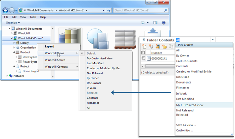Image resolution: width=235 pixels, height=139 pixels.
Task: Click the Windchill Documents tree node icon
Action: (x=13, y=29)
